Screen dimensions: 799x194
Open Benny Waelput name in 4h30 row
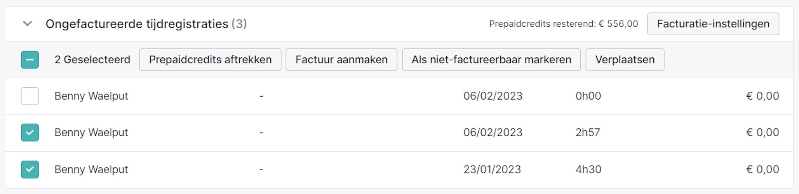[x=91, y=170]
